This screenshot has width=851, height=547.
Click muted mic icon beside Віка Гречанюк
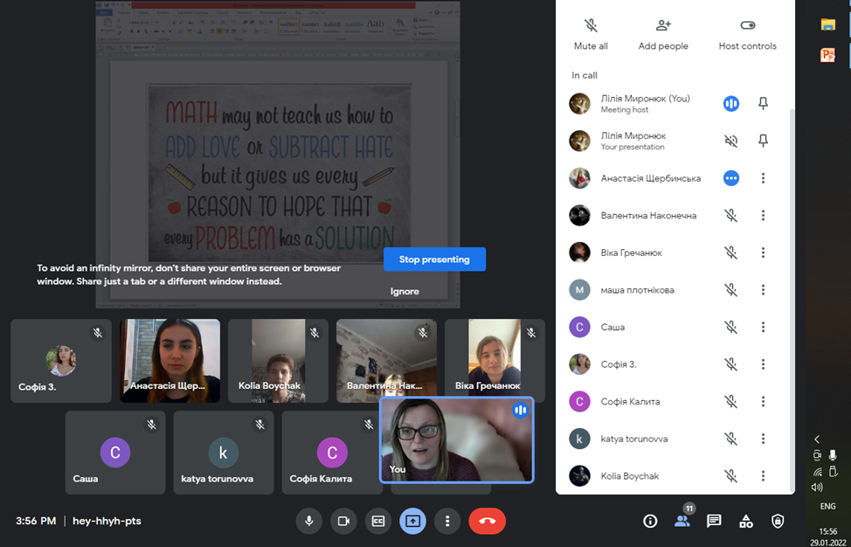point(731,253)
